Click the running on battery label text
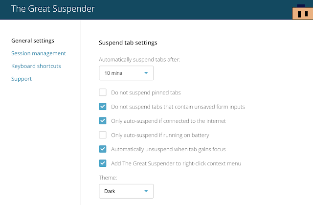 point(160,135)
